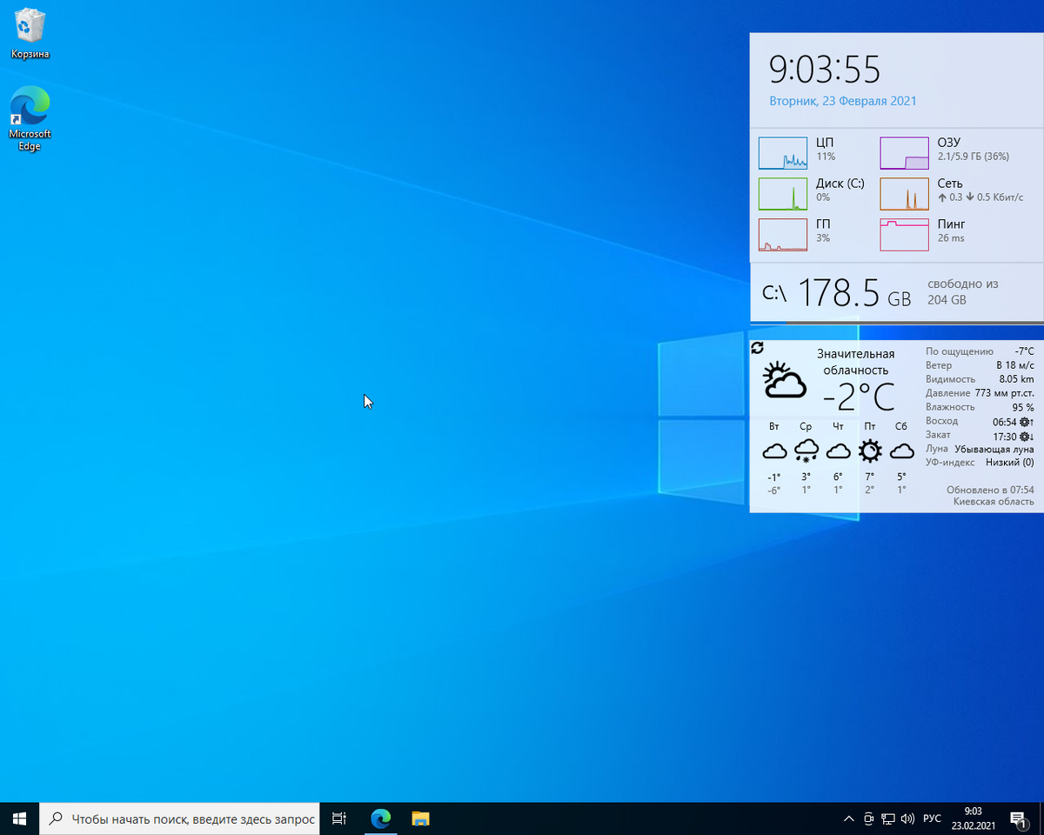Click the network tray icon
Screen dimensions: 1044x835
pyautogui.click(x=888, y=818)
